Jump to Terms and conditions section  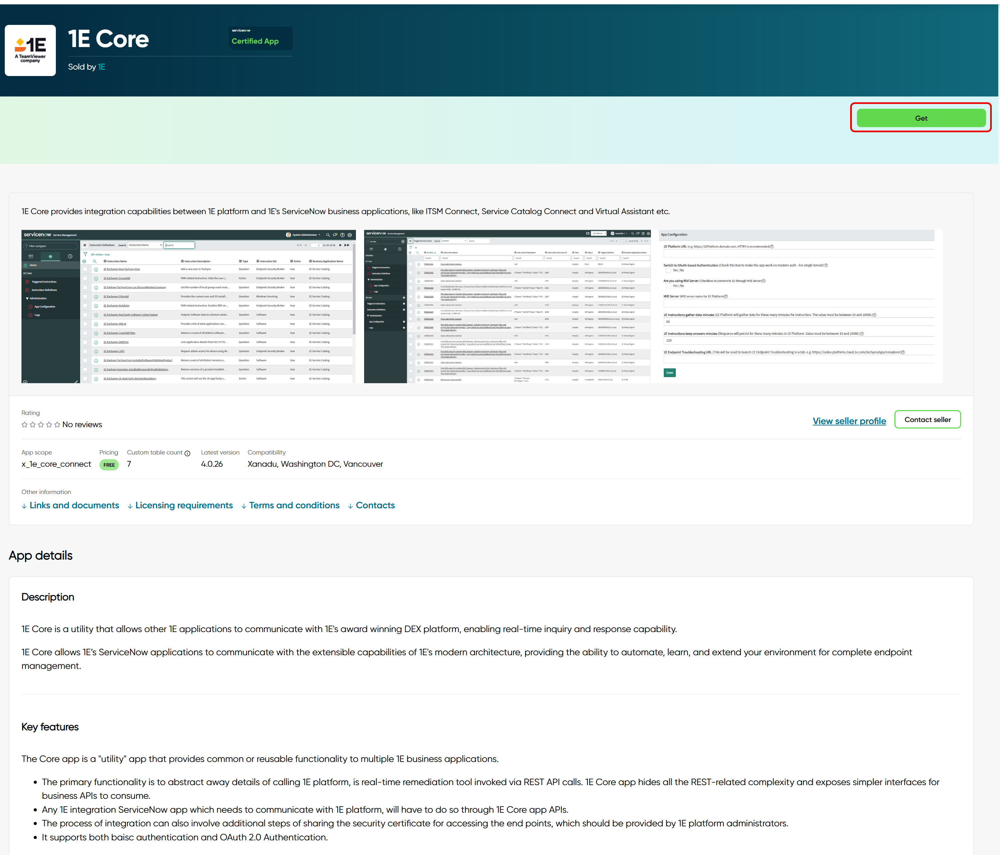(x=294, y=505)
